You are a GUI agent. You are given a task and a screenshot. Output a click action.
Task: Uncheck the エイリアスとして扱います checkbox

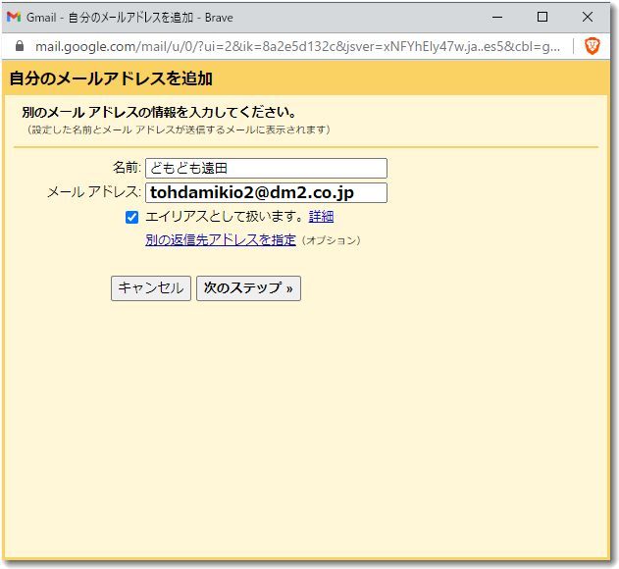pos(131,217)
